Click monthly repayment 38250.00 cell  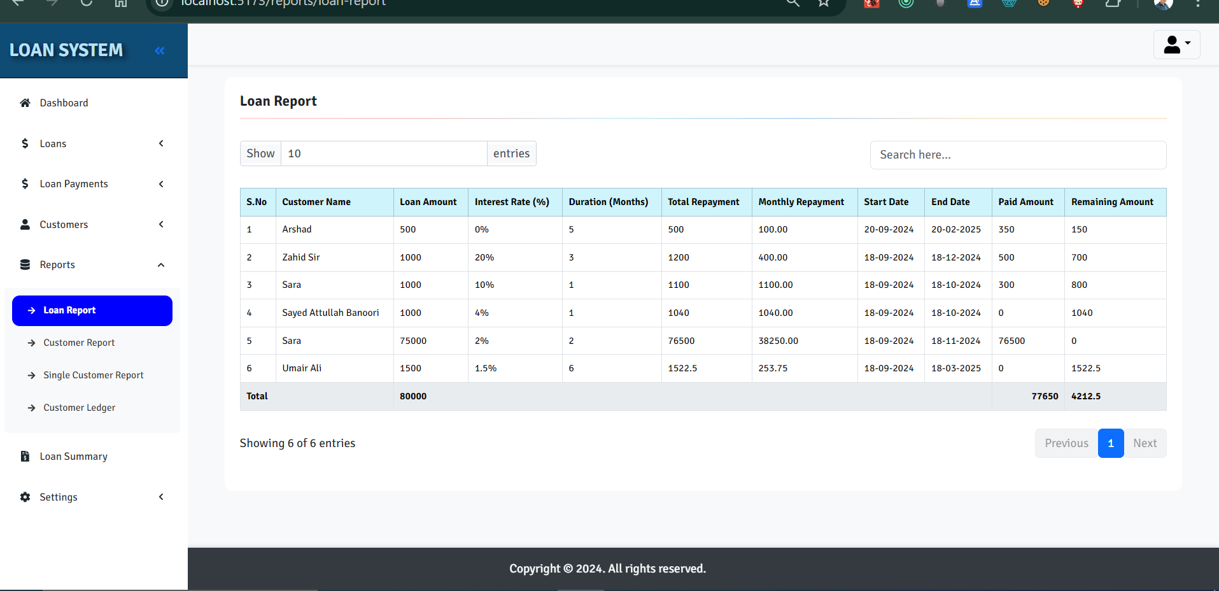point(805,341)
